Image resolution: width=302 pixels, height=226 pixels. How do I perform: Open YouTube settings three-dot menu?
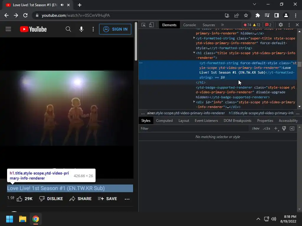click(x=93, y=29)
